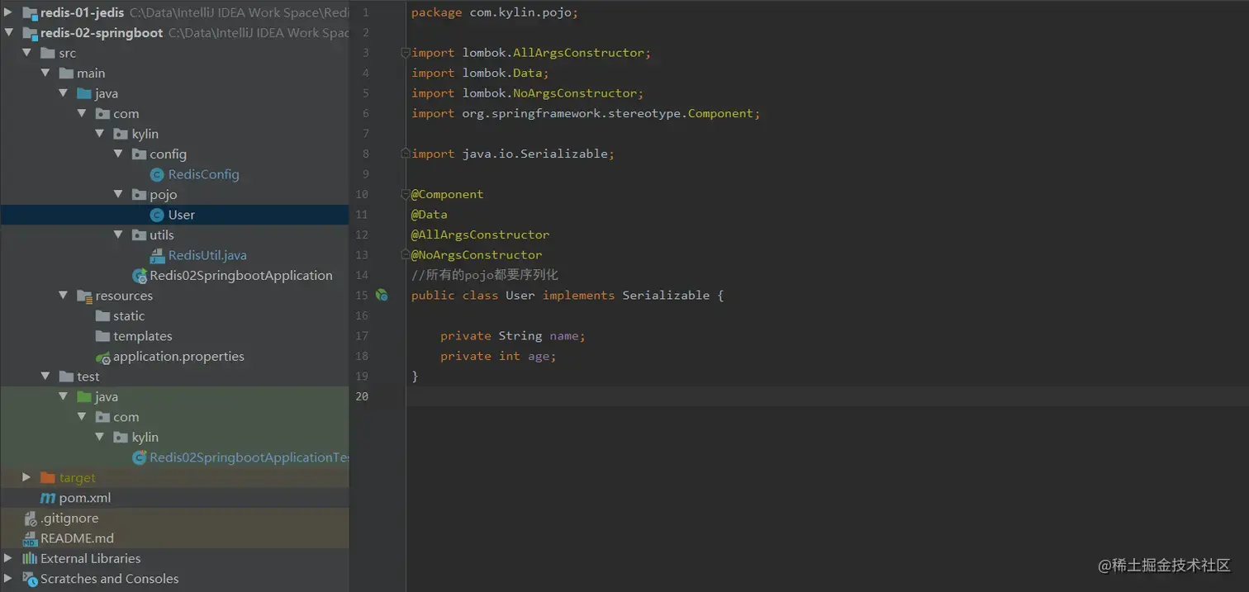Click the orange target folder icon
The width and height of the screenshot is (1249, 592).
(x=48, y=478)
